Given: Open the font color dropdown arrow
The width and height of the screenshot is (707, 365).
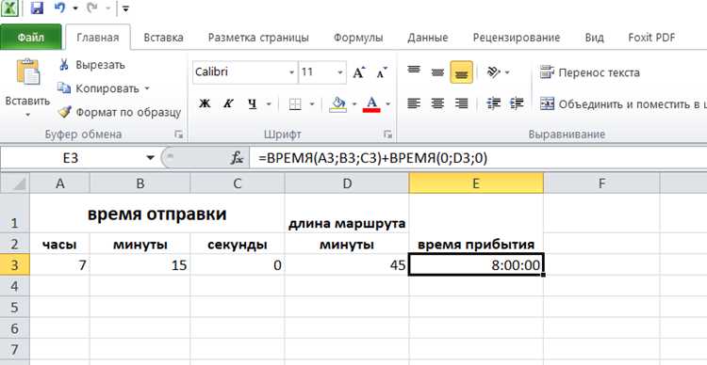Looking at the screenshot, I should tap(387, 104).
